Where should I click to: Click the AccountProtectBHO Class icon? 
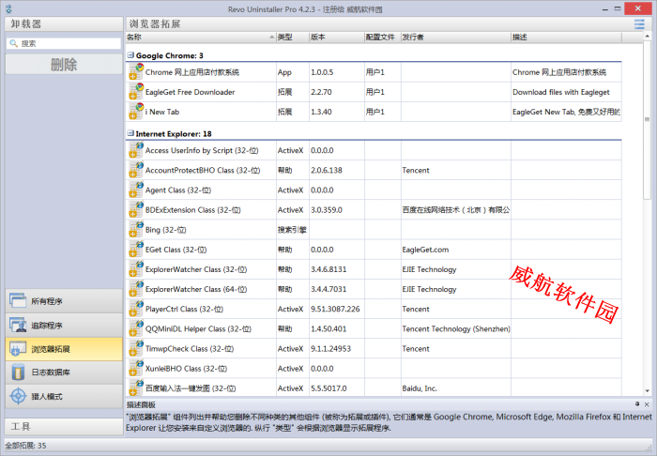click(136, 170)
